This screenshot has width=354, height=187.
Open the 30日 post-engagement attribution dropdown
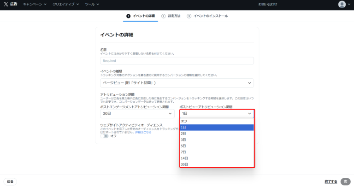click(x=136, y=113)
